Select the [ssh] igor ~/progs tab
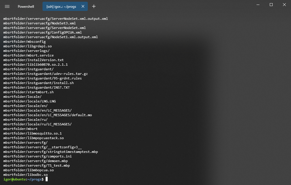 click(61, 6)
